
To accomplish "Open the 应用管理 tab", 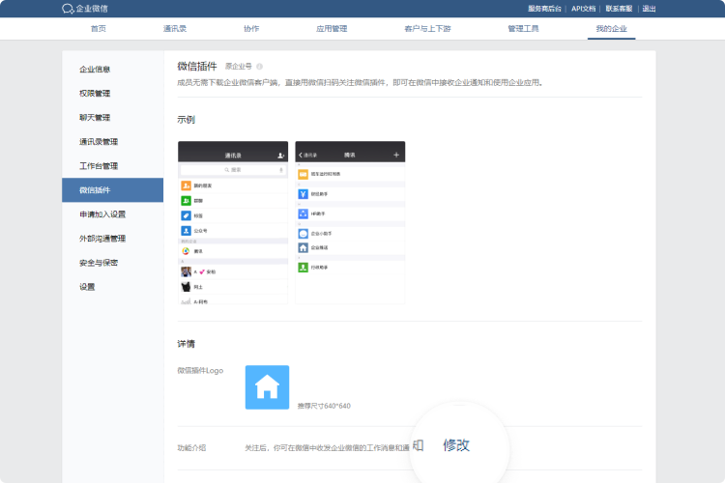I will [332, 29].
